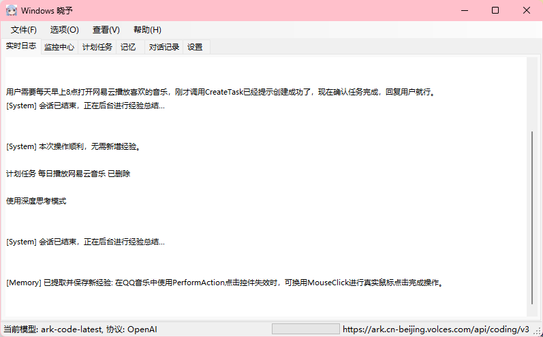Click the [Memory] 已提取并保存新经验 log line
Image resolution: width=543 pixels, height=337 pixels.
coord(225,283)
